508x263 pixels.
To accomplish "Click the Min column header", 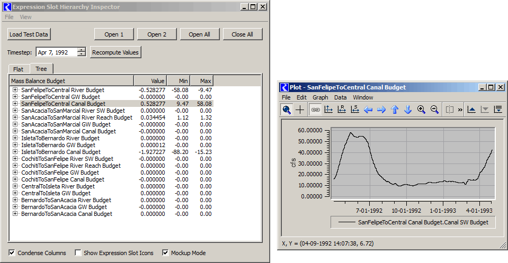I will [x=178, y=81].
